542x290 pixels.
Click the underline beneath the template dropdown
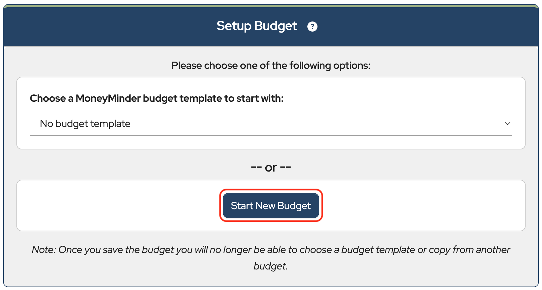pos(271,136)
